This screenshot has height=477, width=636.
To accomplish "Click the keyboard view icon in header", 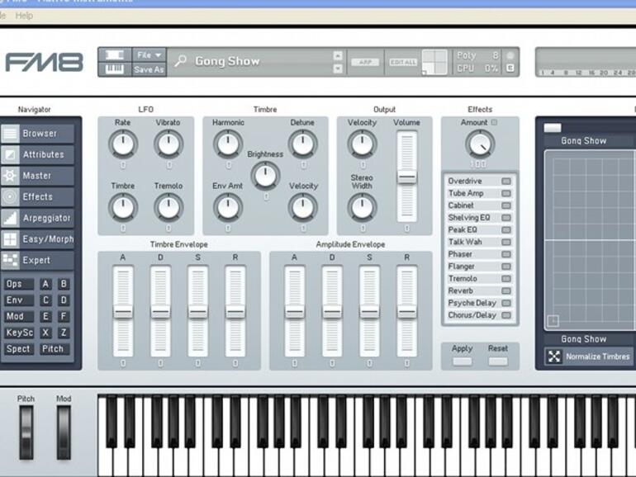I will point(114,69).
